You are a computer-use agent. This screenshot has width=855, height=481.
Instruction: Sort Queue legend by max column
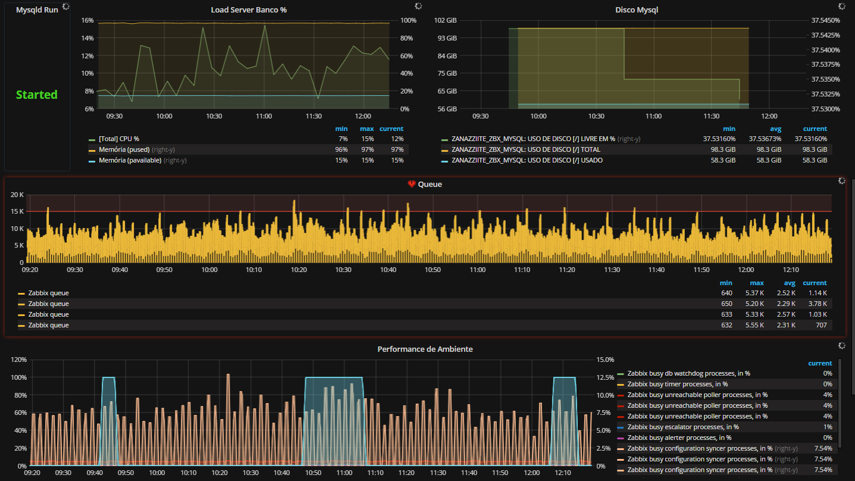pyautogui.click(x=757, y=283)
